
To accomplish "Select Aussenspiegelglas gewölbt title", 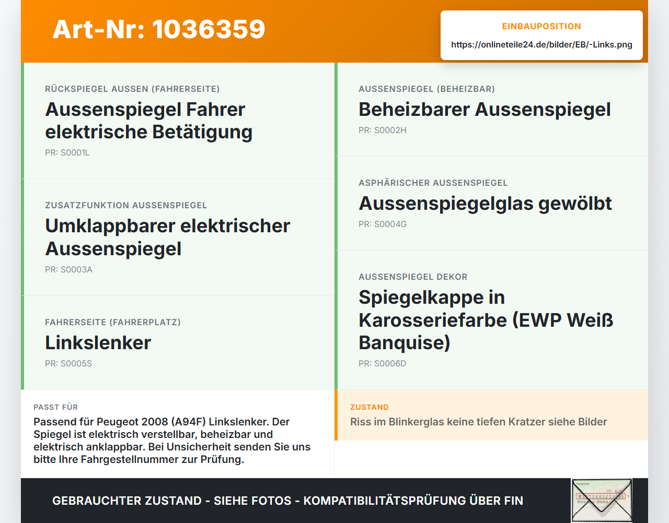I will [x=485, y=203].
